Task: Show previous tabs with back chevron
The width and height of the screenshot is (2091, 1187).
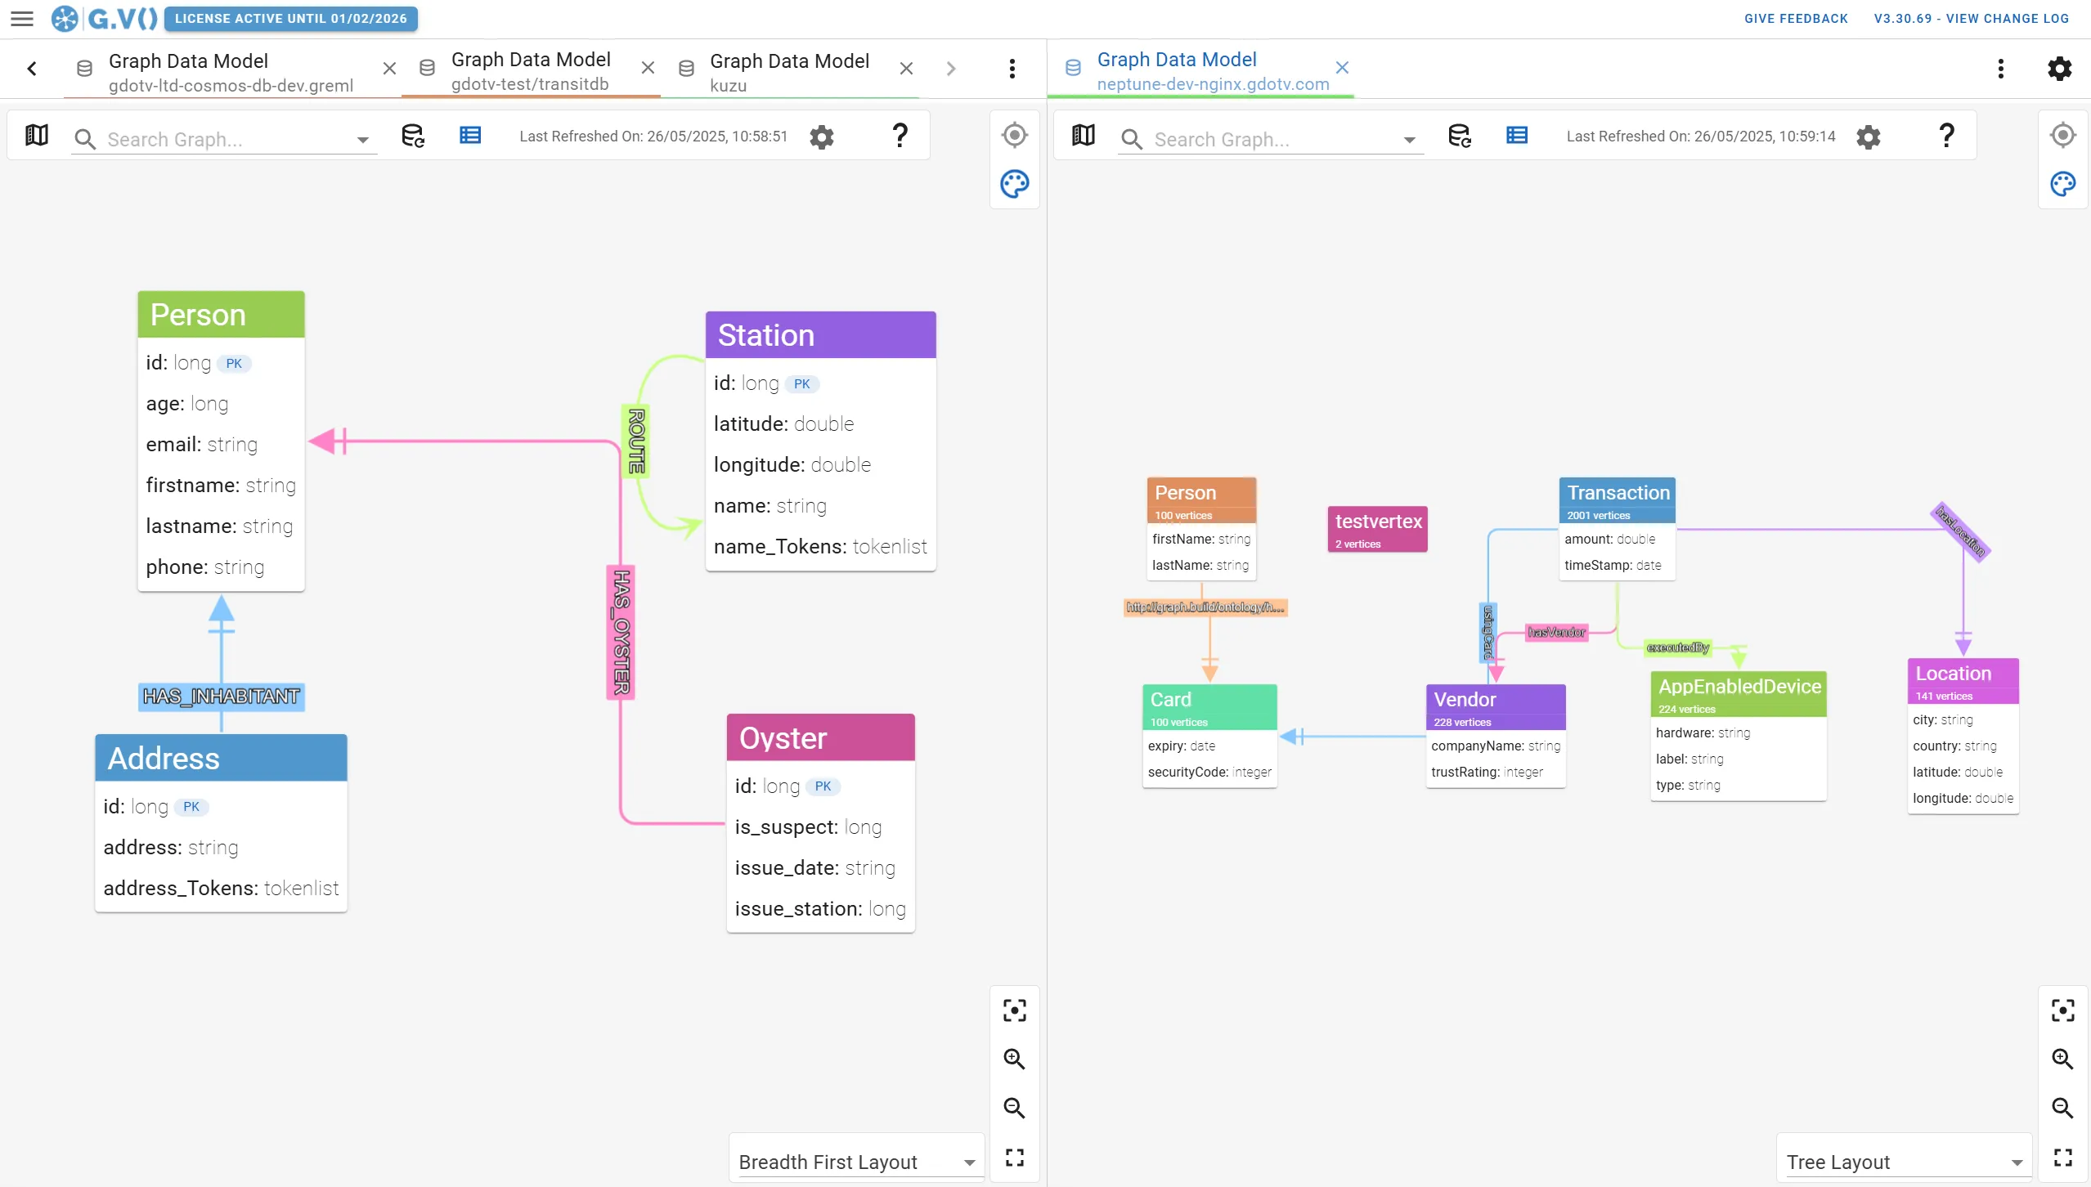Action: tap(32, 69)
